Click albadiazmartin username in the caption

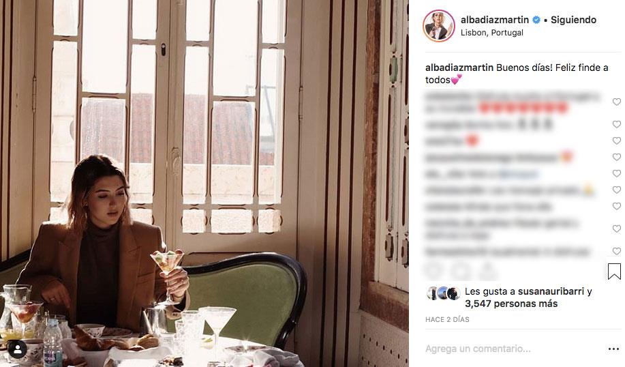[459, 68]
